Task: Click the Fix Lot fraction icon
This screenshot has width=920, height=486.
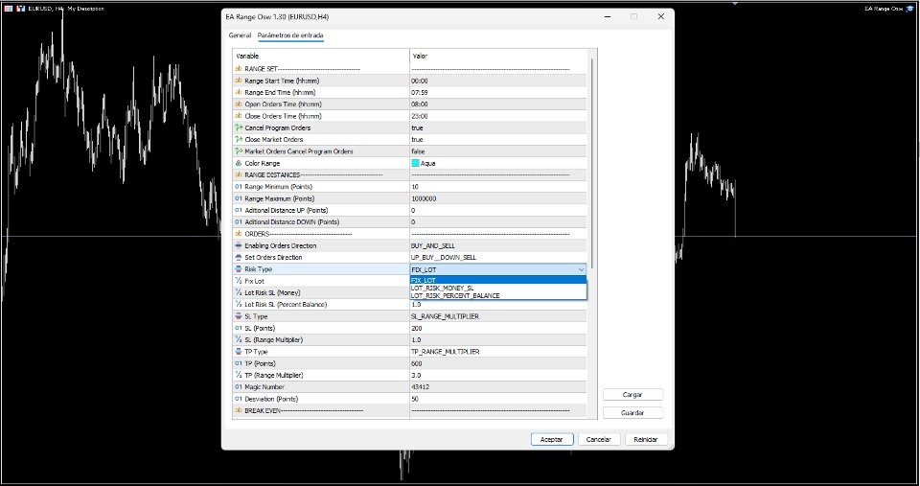Action: pos(239,281)
